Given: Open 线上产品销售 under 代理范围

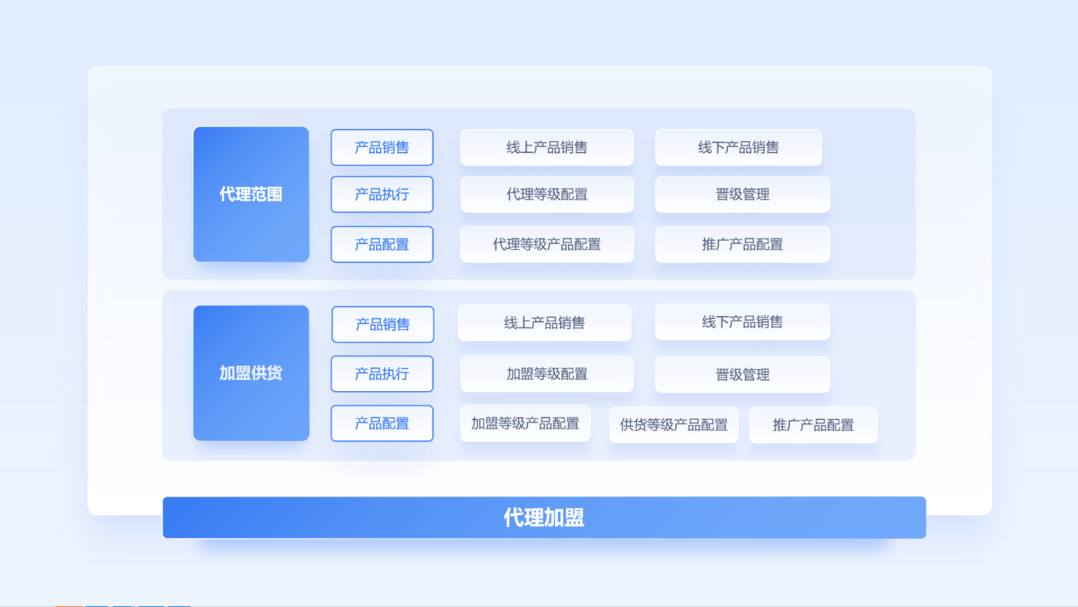Looking at the screenshot, I should [547, 147].
